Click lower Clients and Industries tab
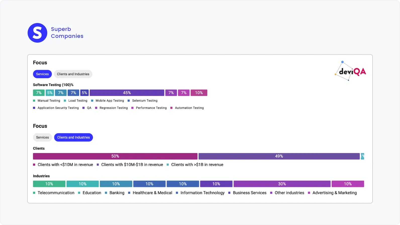 coord(73,137)
